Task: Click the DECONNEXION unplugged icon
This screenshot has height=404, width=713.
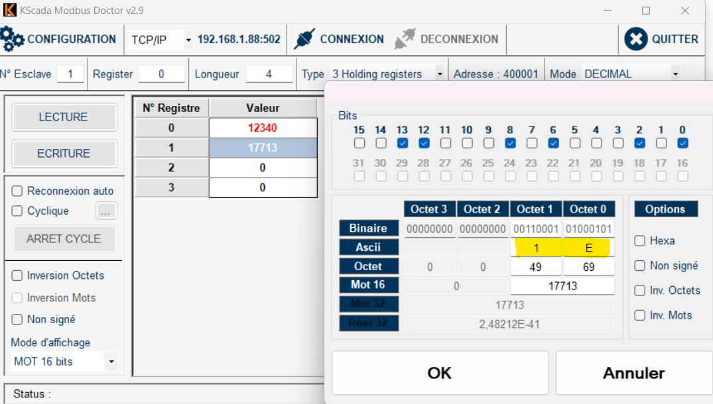Action: pos(405,39)
